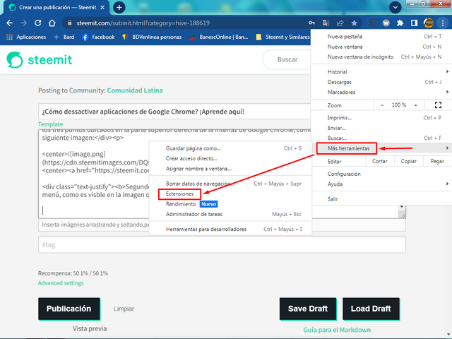Select Salir in the menu
Viewport: 452px width, 339px height.
click(381, 199)
